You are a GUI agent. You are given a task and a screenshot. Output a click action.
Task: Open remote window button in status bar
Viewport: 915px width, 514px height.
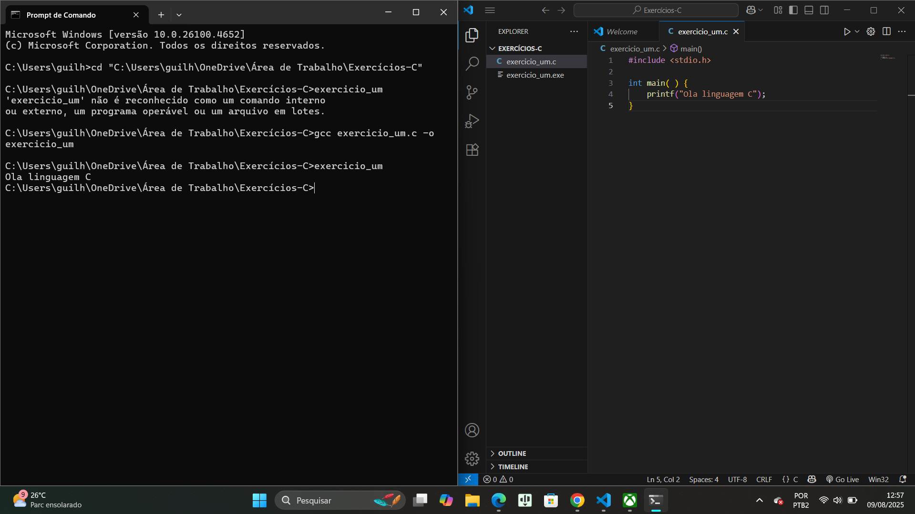click(468, 479)
